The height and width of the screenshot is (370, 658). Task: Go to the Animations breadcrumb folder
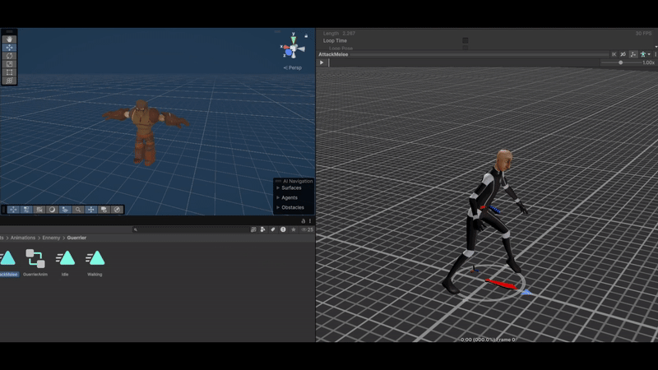[23, 238]
